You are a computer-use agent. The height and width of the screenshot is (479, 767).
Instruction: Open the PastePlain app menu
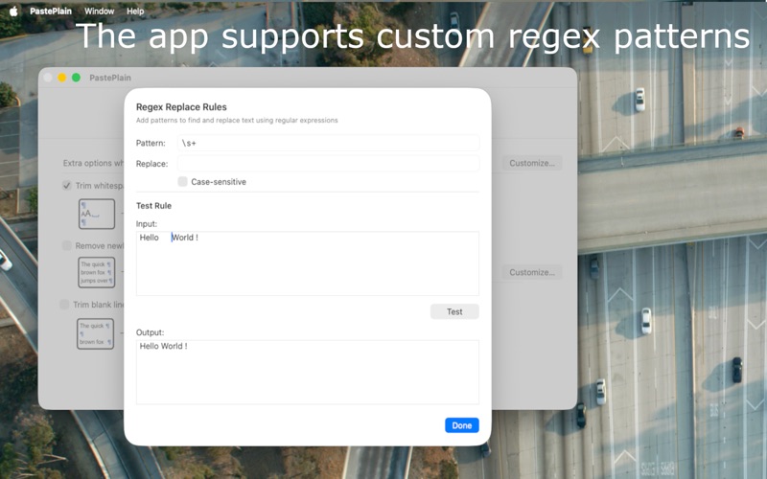click(51, 11)
